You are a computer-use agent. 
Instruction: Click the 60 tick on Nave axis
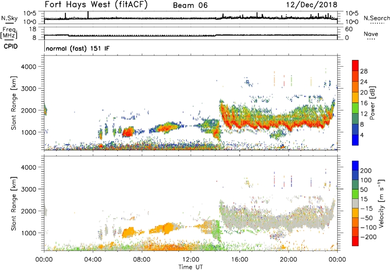pos(349,29)
